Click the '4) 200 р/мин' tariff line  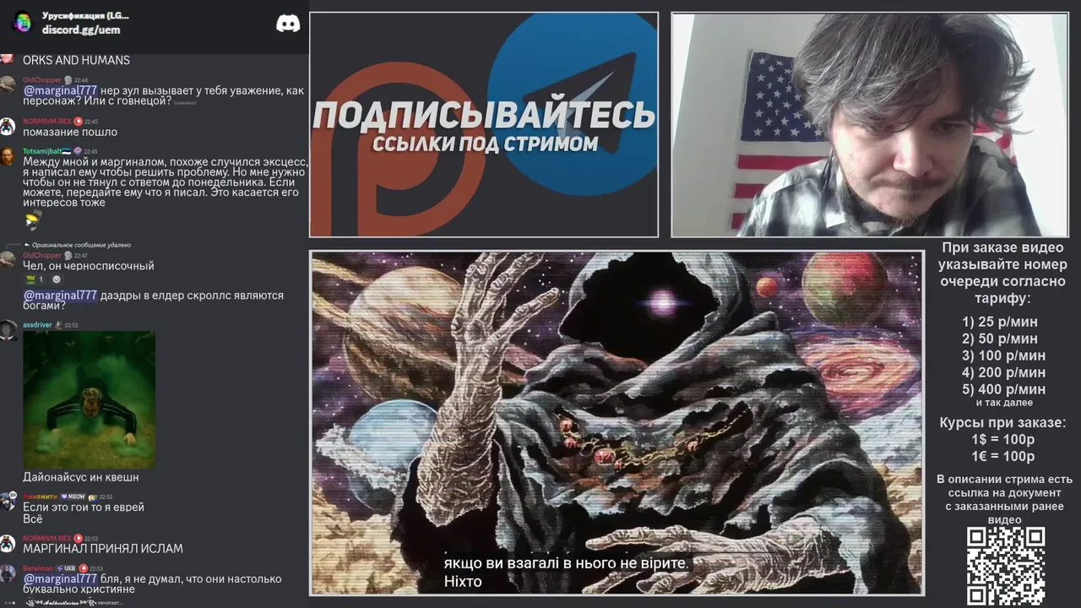[1003, 372]
